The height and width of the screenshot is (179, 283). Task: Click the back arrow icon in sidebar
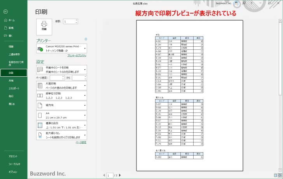point(5,12)
